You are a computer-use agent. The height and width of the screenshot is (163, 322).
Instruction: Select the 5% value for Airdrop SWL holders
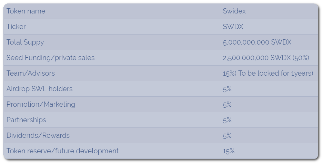tap(227, 89)
